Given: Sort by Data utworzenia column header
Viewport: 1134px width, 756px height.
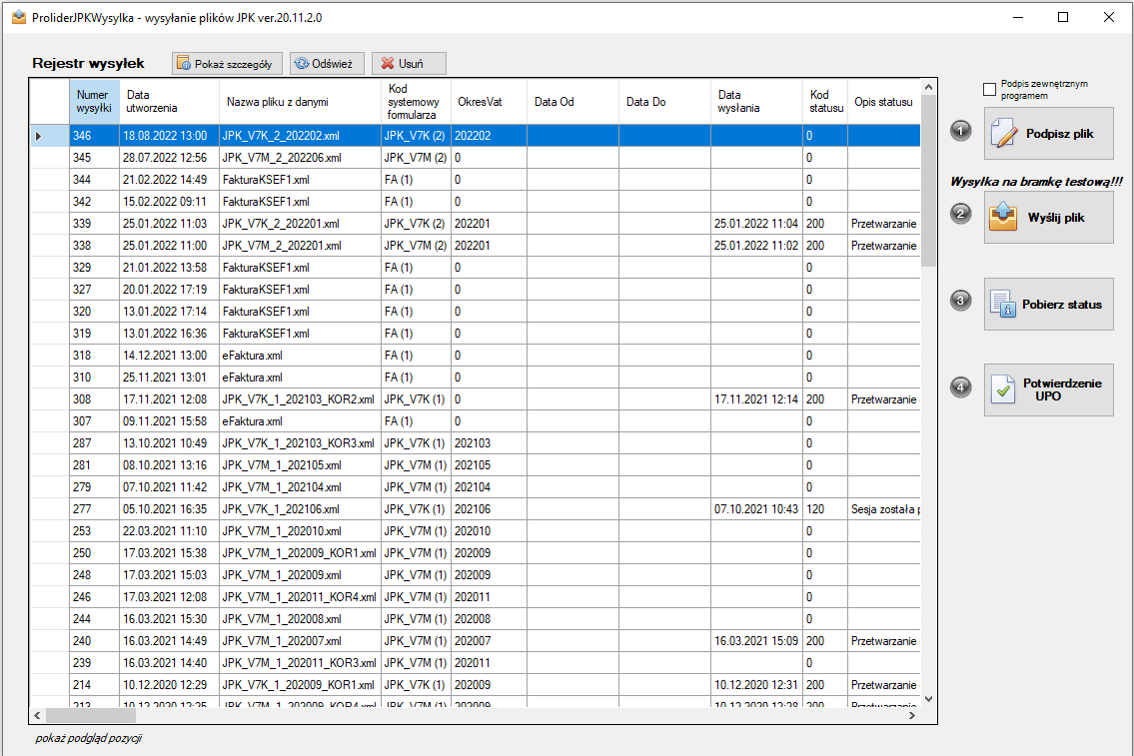Looking at the screenshot, I should coord(169,101).
